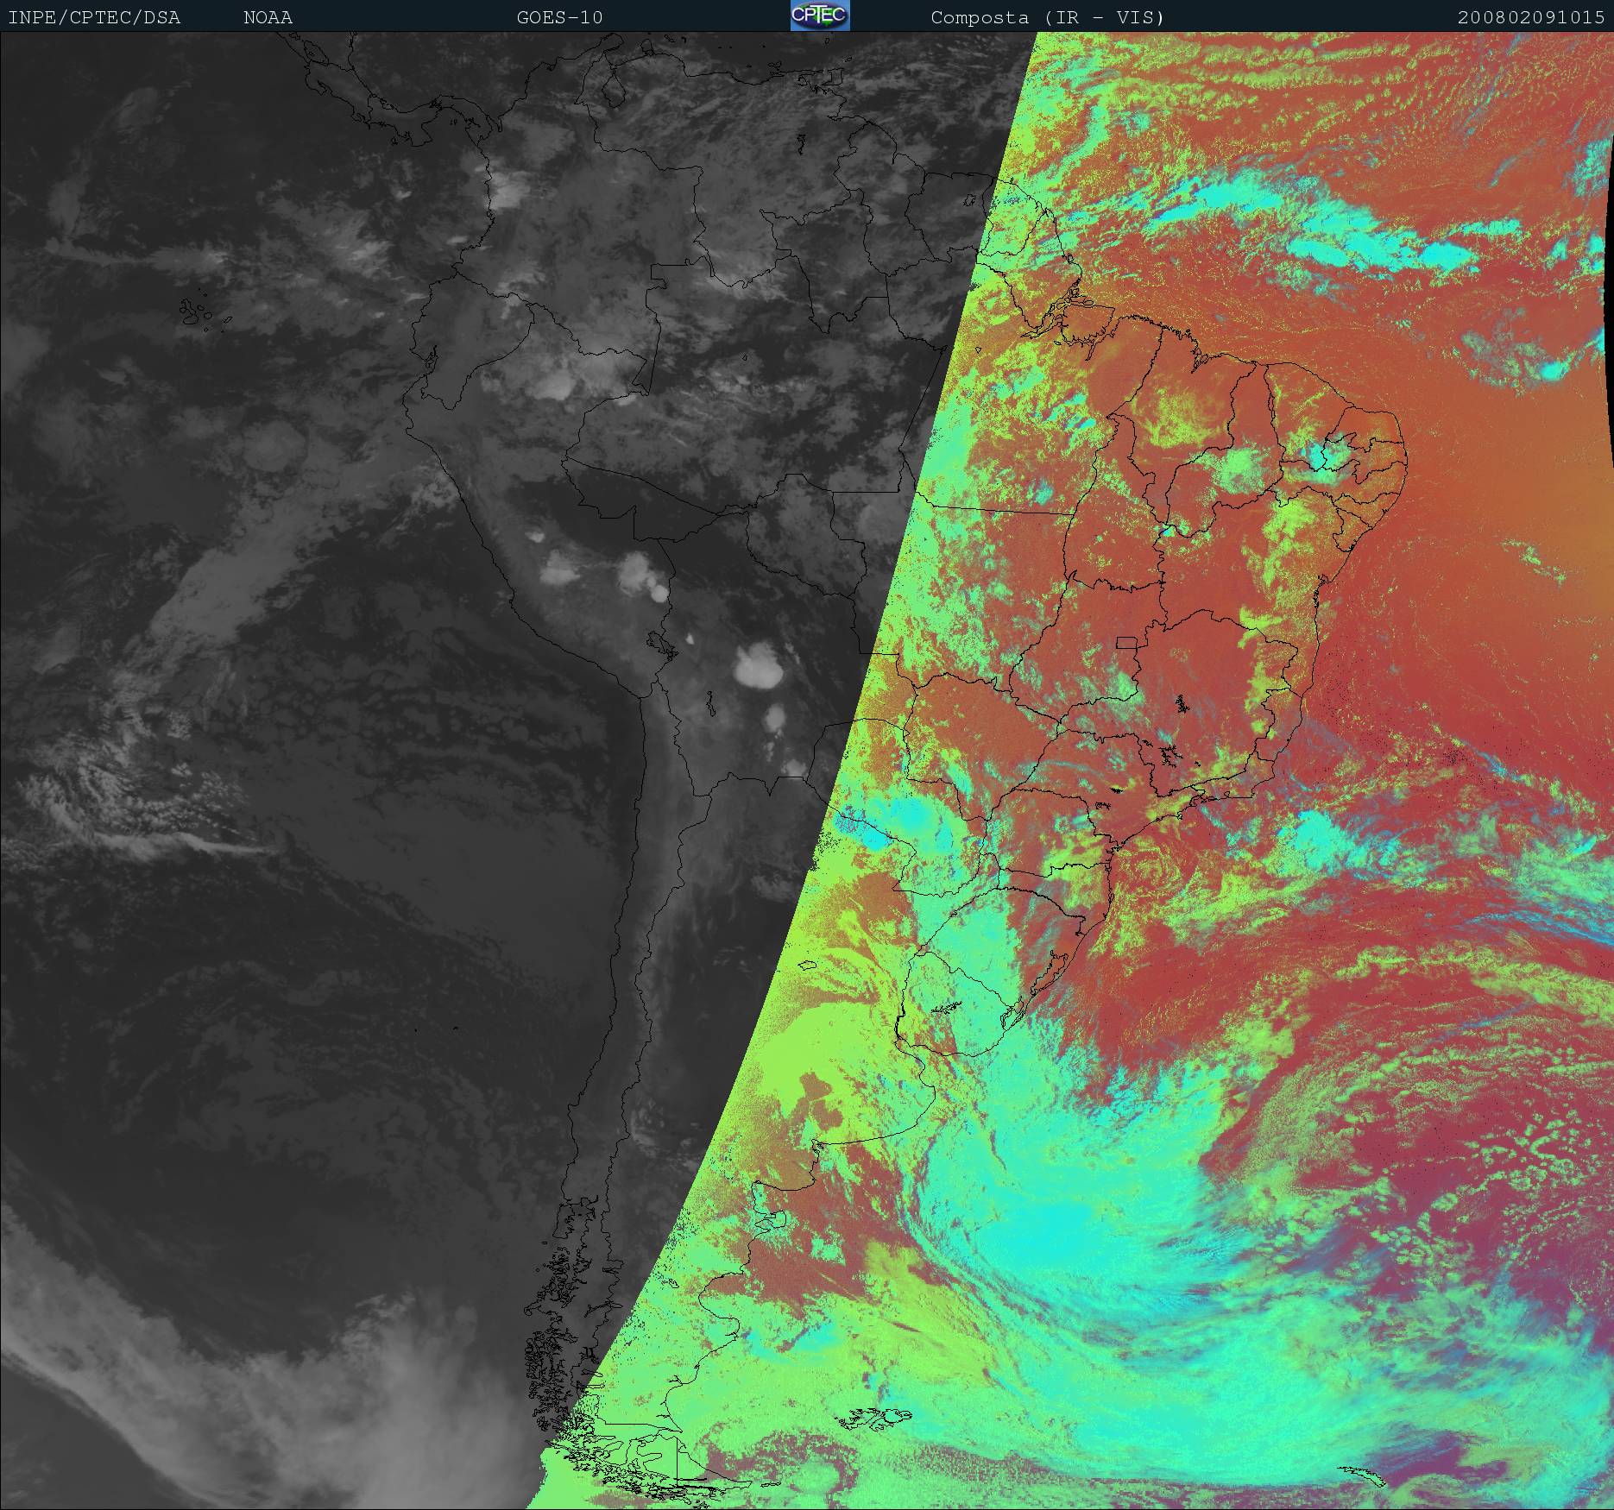Click the INPE/CPTEC/DSA header label
The width and height of the screenshot is (1614, 1510).
[94, 17]
